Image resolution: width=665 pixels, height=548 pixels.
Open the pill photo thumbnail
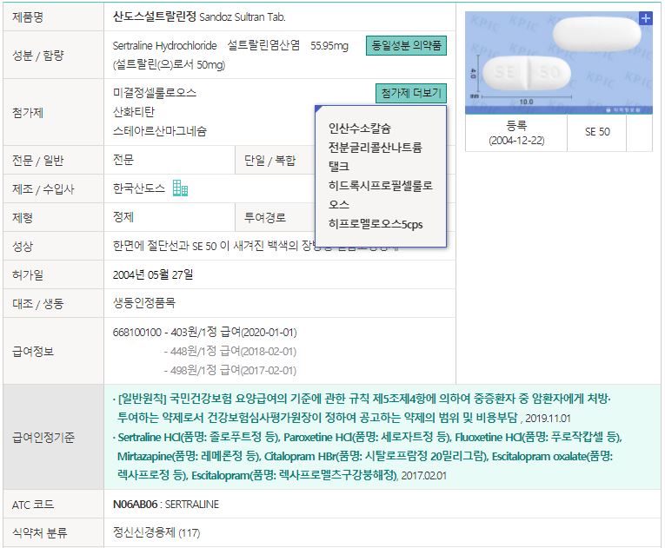click(559, 63)
